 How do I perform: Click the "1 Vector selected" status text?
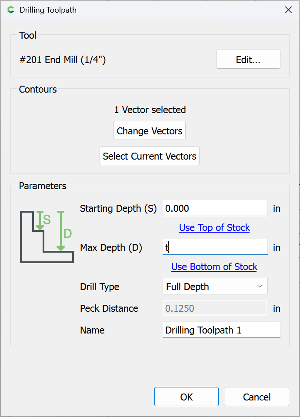tap(150, 110)
